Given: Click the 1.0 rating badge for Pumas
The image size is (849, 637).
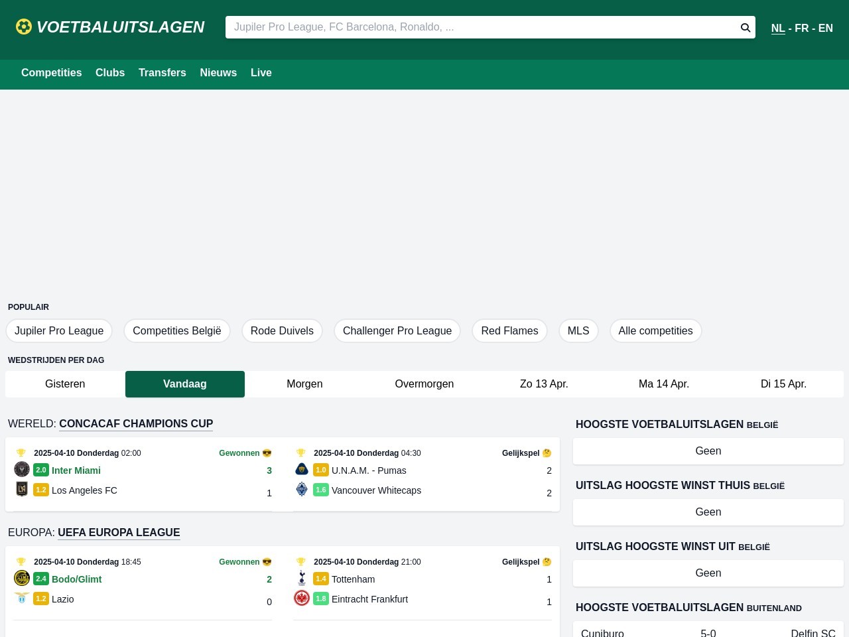Looking at the screenshot, I should [x=321, y=470].
